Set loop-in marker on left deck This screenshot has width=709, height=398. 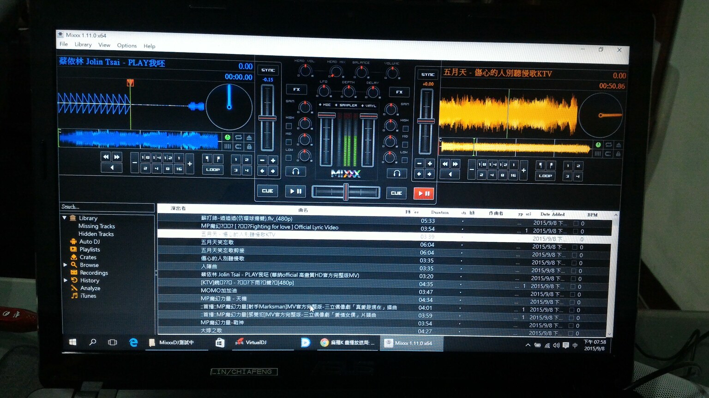coord(207,159)
